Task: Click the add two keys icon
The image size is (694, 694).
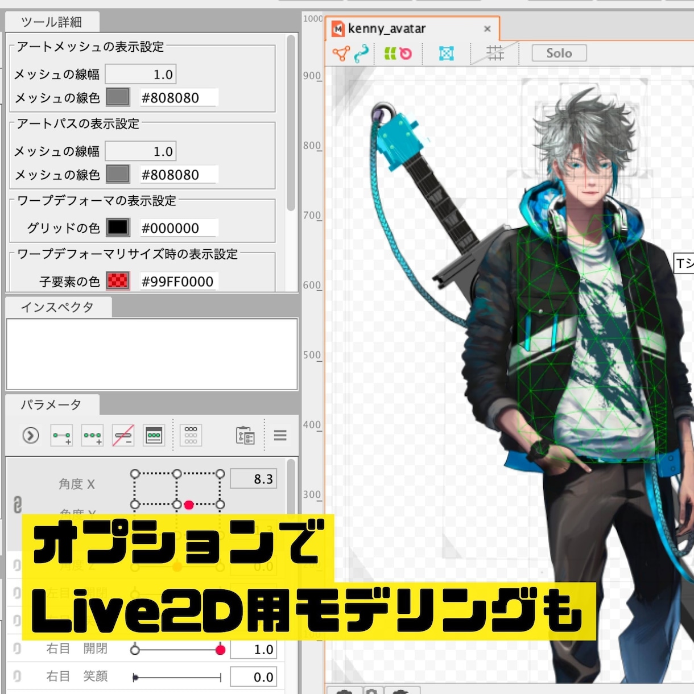Action: [x=61, y=436]
